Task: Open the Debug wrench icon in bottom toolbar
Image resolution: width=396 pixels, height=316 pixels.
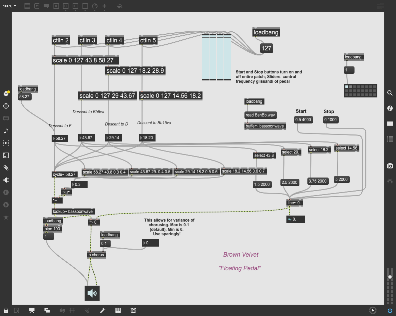Action: pos(103,310)
